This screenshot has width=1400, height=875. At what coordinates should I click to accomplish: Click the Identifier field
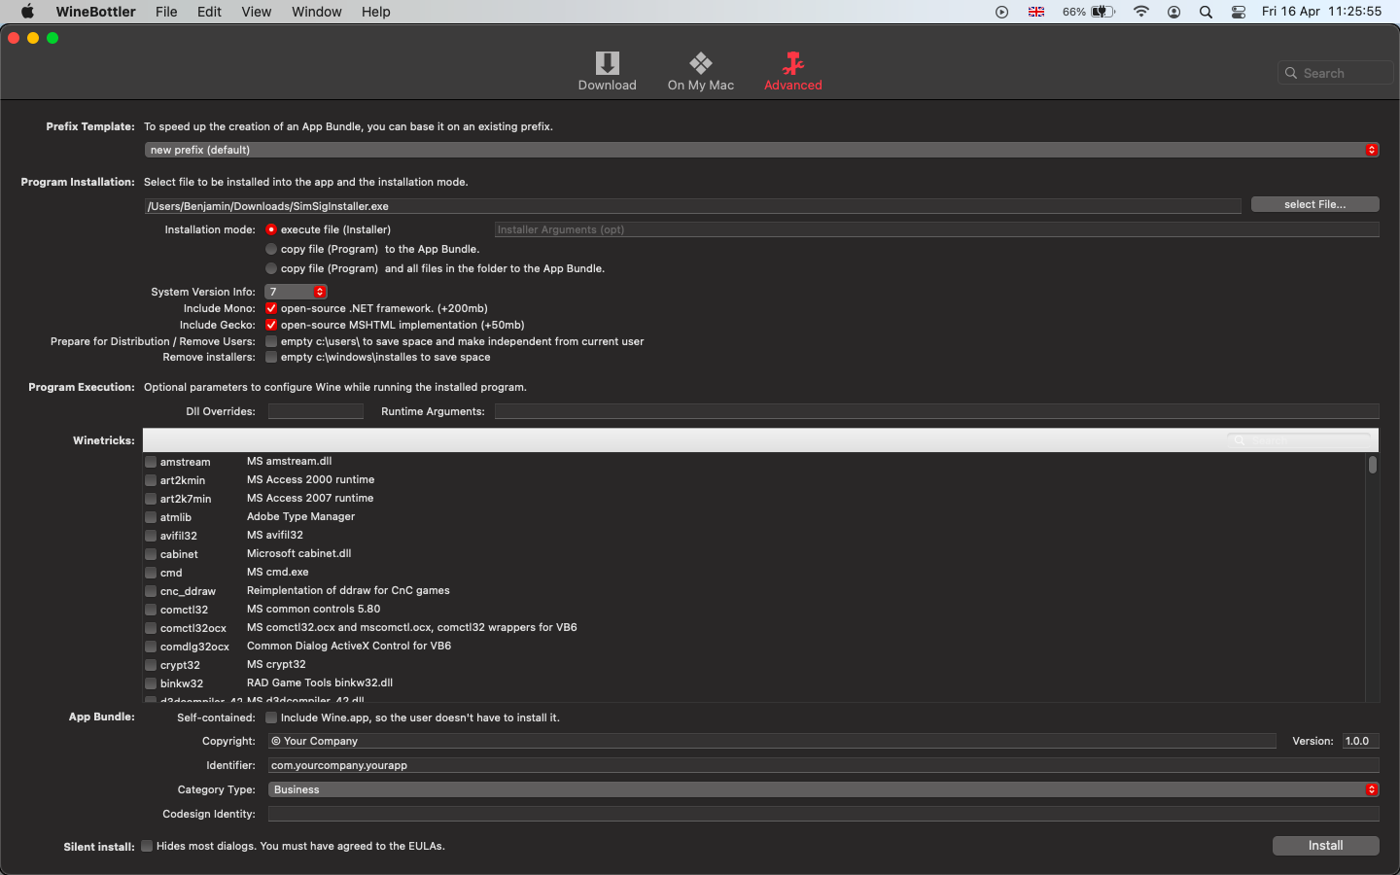point(823,765)
